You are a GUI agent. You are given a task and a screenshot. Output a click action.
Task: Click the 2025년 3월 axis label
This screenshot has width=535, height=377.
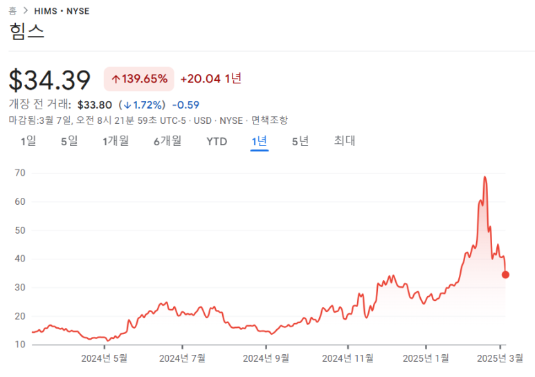(x=500, y=358)
